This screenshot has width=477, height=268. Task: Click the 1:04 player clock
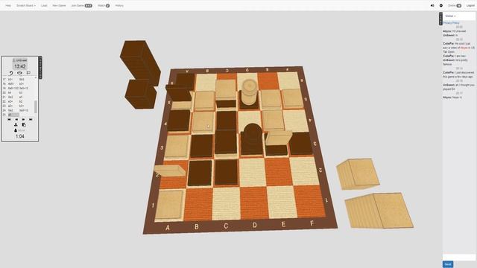[20, 136]
